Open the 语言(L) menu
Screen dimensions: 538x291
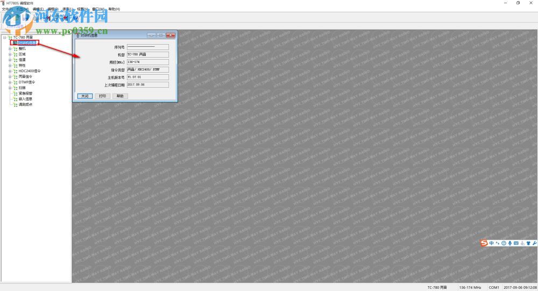(68, 9)
